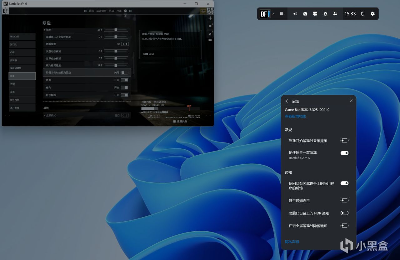Viewport: 400px width, 260px height.
Task: Switch to 档案 tab in Battlefield
Action: 119,11
